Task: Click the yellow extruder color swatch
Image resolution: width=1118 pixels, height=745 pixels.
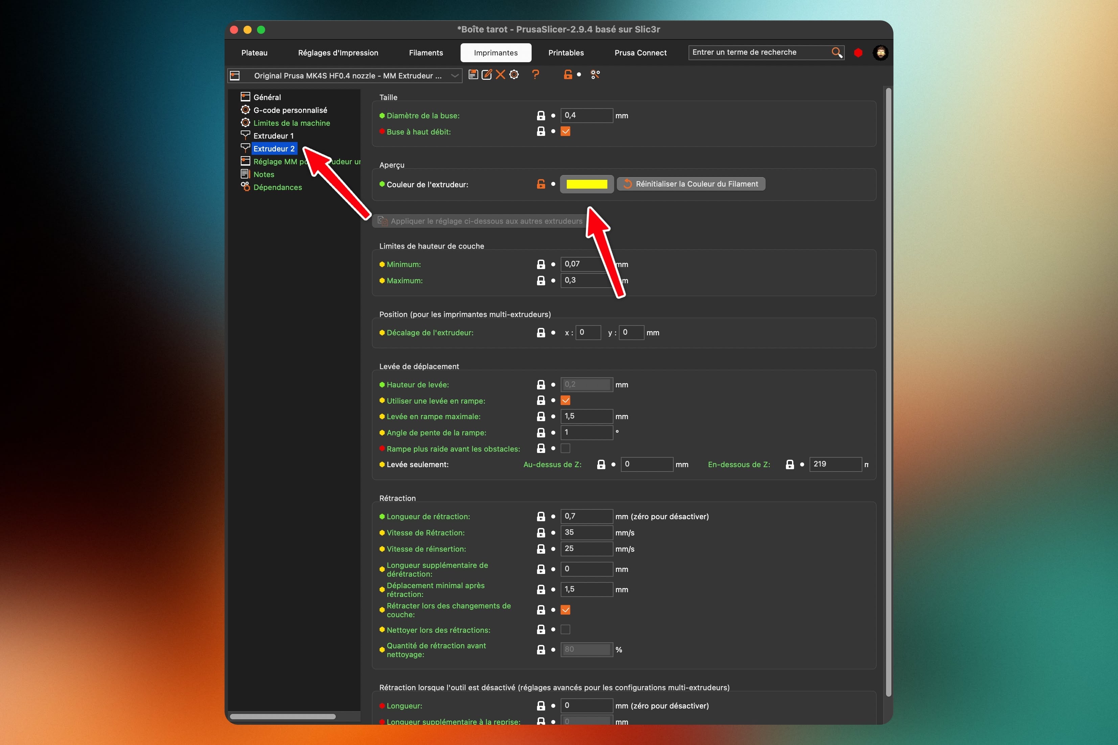Action: pyautogui.click(x=587, y=184)
